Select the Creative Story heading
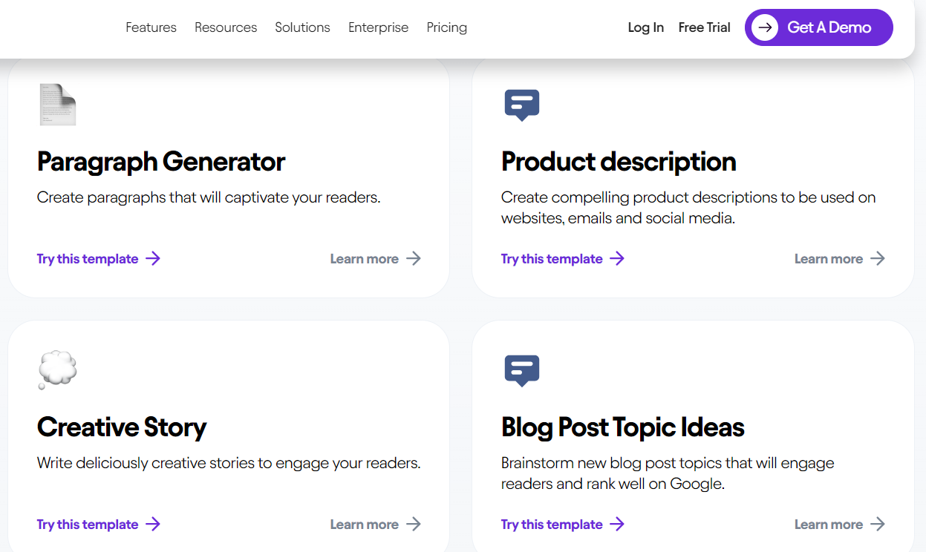This screenshot has width=926, height=552. pos(122,427)
